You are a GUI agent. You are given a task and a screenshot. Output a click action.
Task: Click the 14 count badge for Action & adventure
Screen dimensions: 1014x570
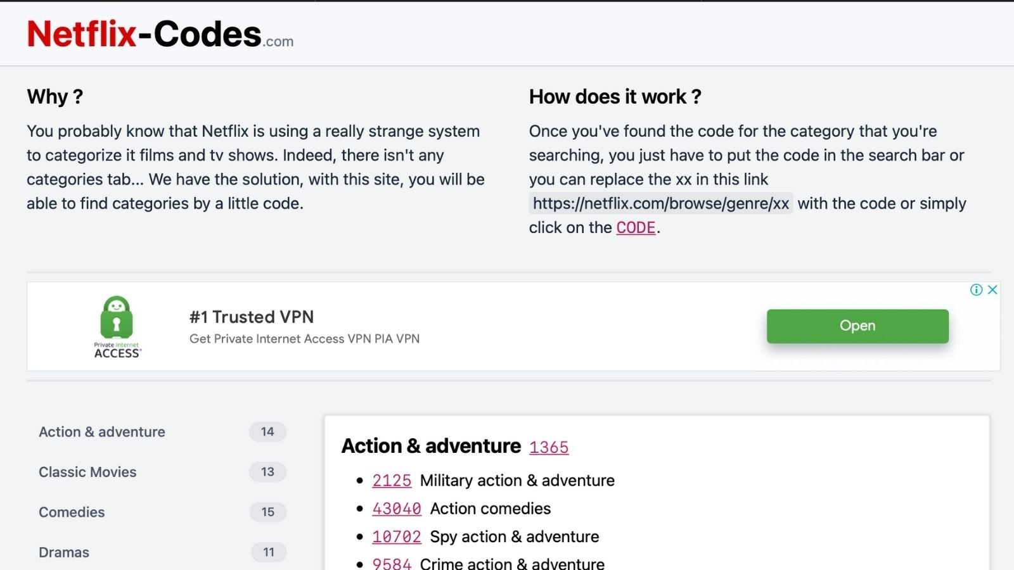coord(267,432)
